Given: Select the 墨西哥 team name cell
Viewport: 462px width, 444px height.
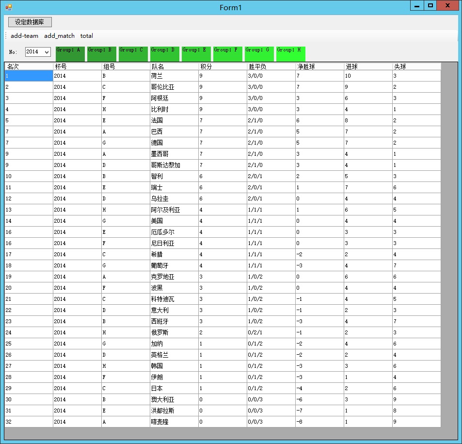Looking at the screenshot, I should (x=174, y=154).
